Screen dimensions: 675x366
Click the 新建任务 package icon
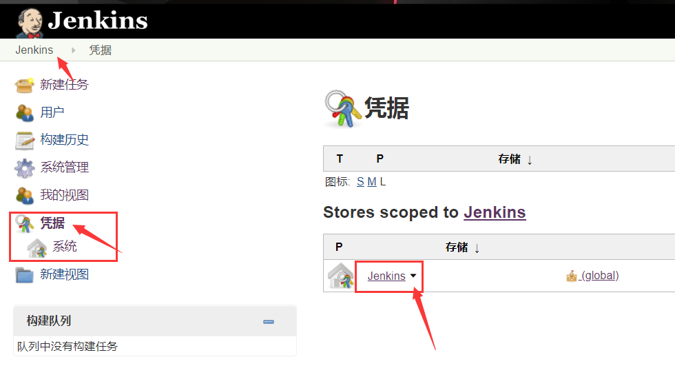[25, 85]
